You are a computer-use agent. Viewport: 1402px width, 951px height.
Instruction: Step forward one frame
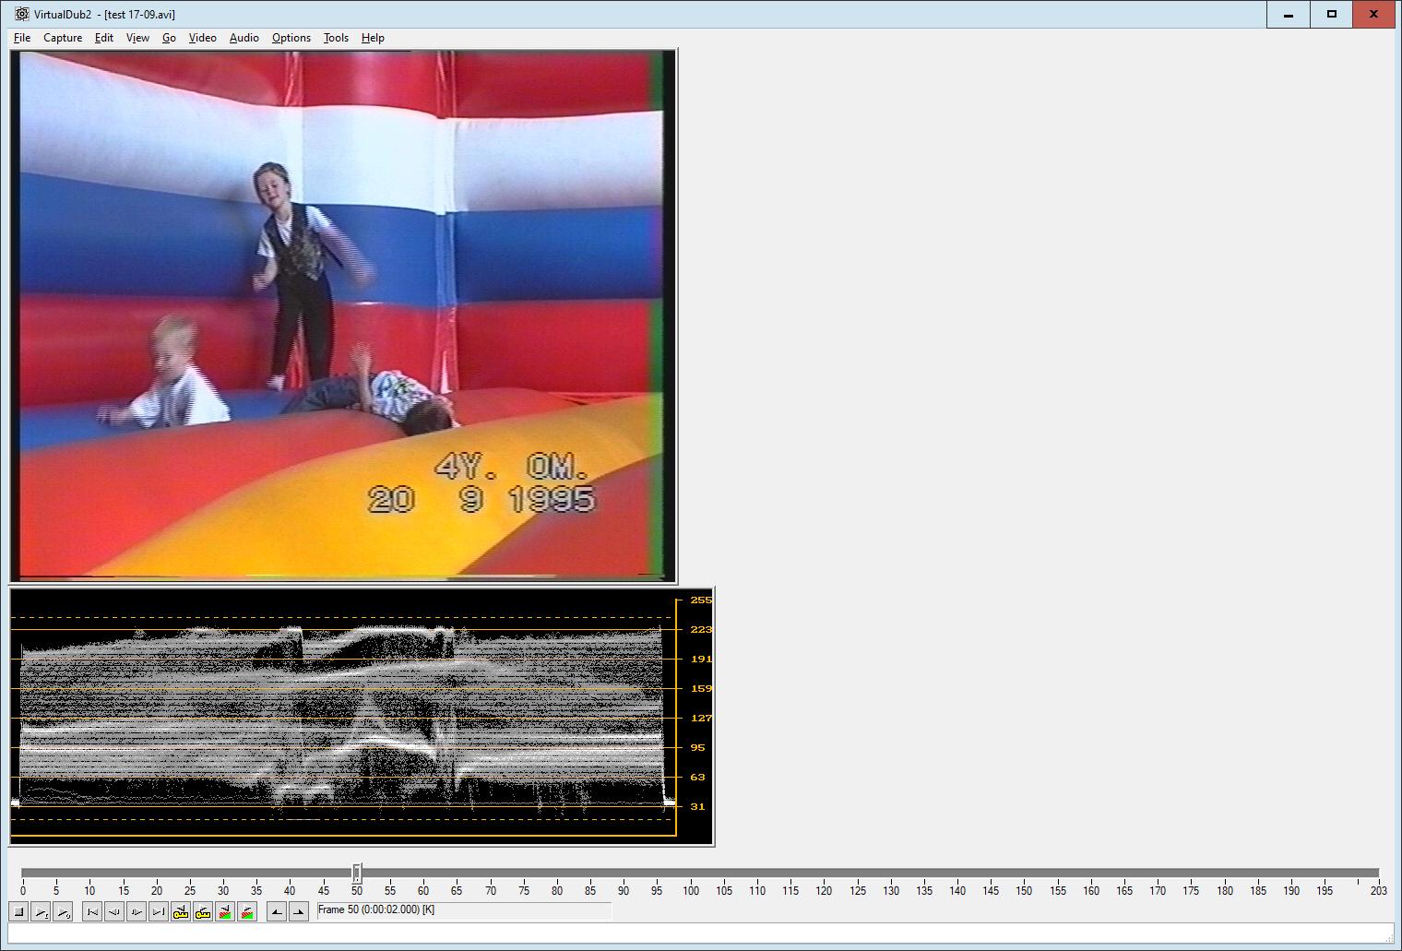click(x=137, y=912)
